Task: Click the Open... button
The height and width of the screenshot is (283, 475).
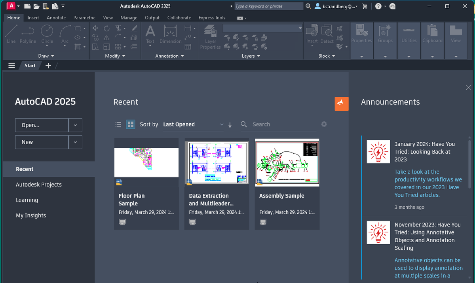Action: (42, 125)
